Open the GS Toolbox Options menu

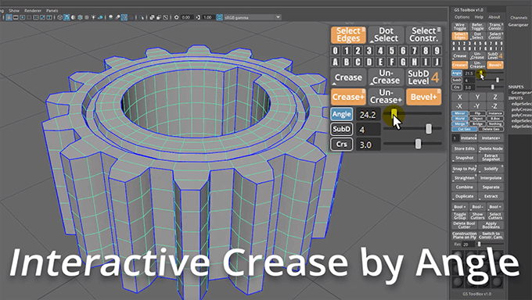(x=462, y=17)
